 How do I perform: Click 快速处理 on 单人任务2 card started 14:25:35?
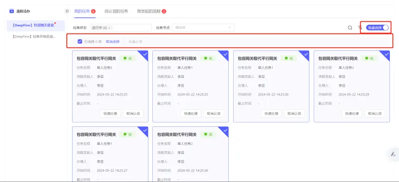pos(110,114)
